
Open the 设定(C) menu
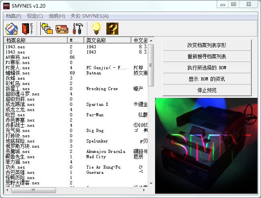pyautogui.click(x=35, y=16)
